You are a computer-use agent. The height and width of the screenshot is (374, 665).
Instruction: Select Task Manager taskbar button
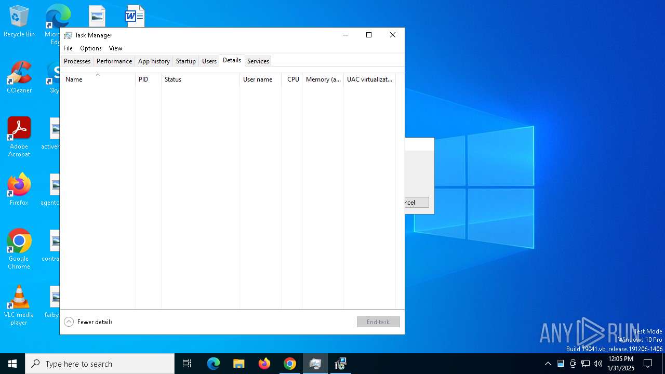click(315, 364)
